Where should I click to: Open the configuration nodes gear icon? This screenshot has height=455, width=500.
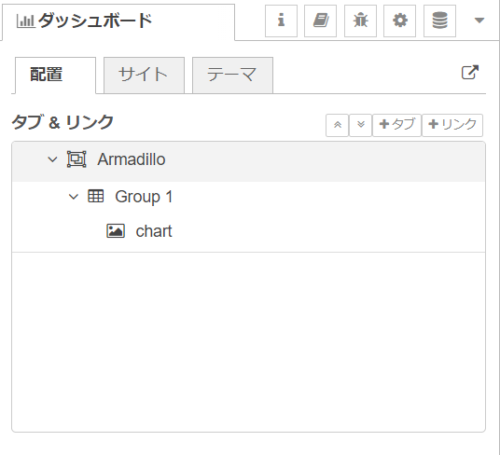[399, 21]
